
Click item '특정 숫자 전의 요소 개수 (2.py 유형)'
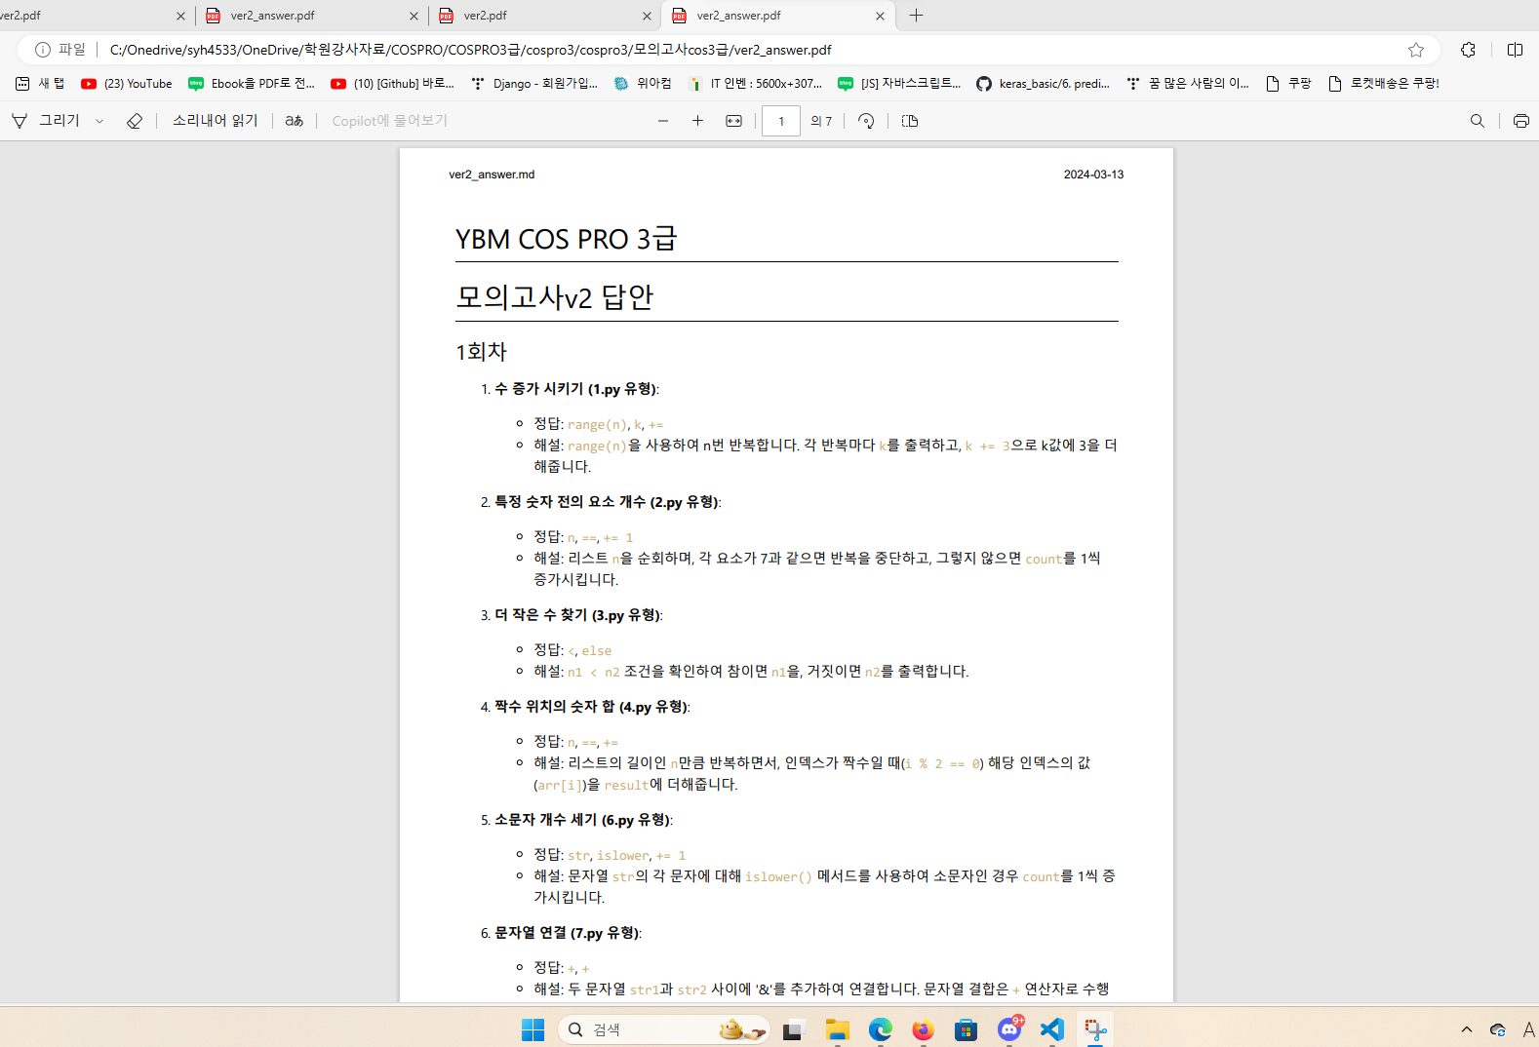[x=608, y=502]
